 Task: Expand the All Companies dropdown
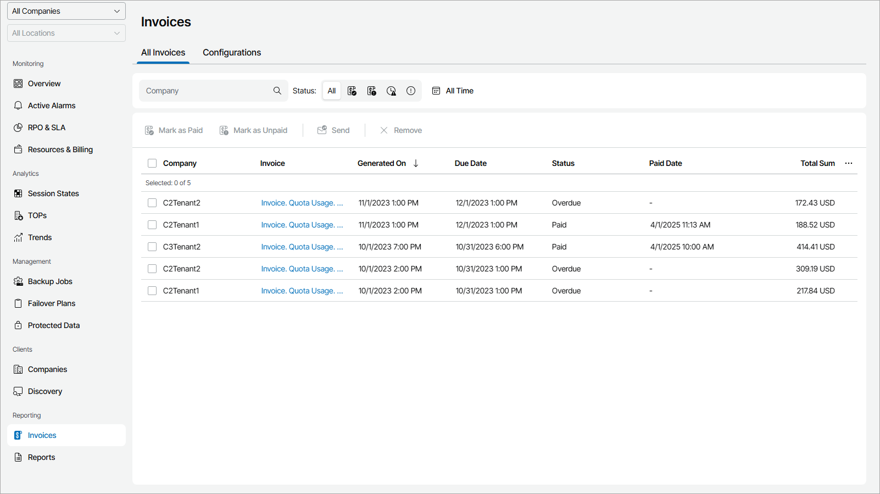point(66,11)
